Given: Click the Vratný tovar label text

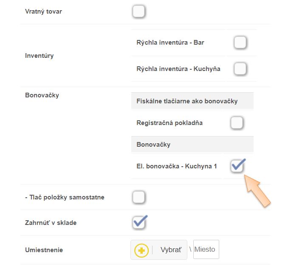Looking at the screenshot, I should (43, 11).
